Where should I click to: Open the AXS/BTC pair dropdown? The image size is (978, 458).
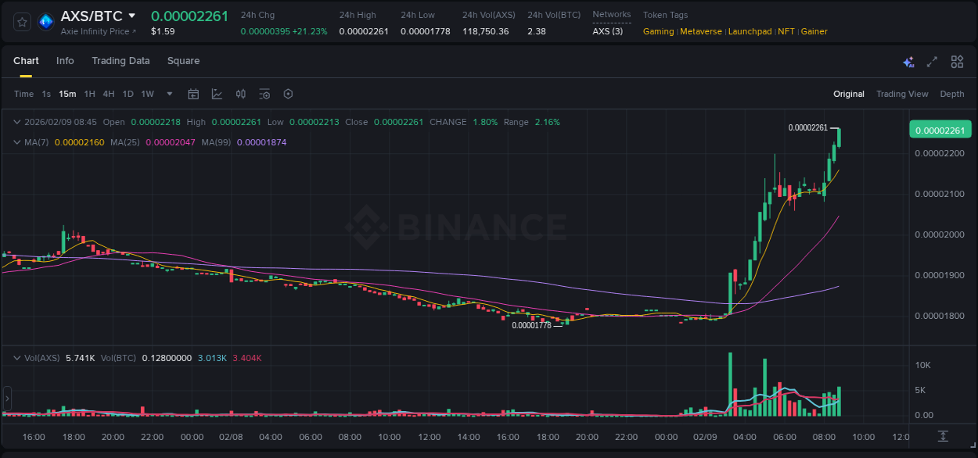tap(131, 15)
